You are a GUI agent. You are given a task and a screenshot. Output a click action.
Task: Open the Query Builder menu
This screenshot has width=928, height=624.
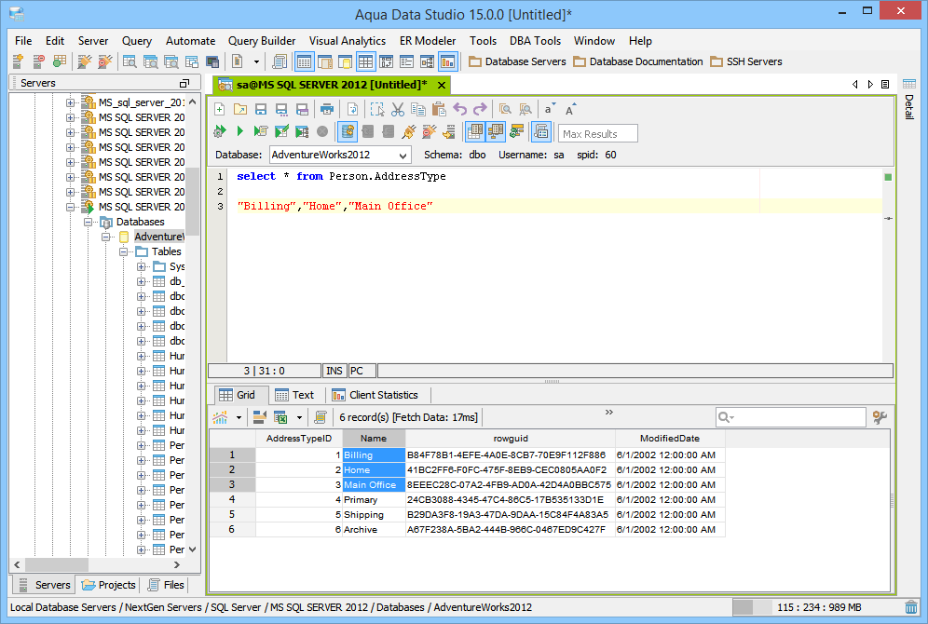tap(262, 41)
